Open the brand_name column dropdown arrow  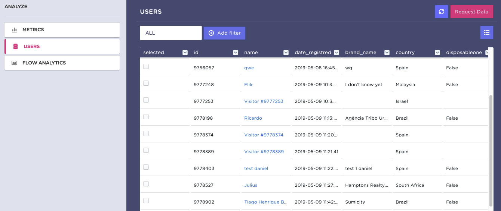coord(387,53)
